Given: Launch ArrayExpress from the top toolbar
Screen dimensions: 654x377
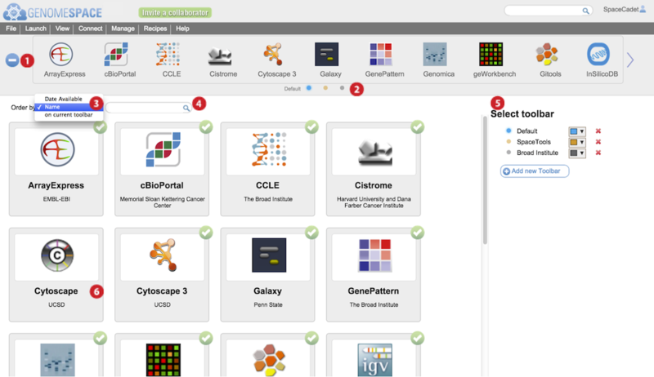Looking at the screenshot, I should click(x=60, y=55).
